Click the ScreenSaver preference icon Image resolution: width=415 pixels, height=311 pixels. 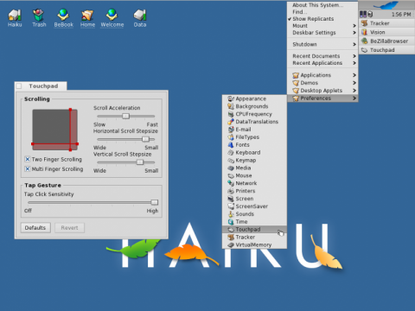tap(231, 206)
